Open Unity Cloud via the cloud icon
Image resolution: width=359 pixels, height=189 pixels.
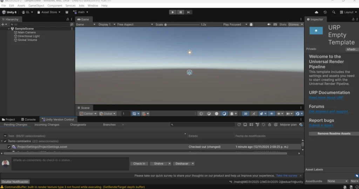point(317,12)
